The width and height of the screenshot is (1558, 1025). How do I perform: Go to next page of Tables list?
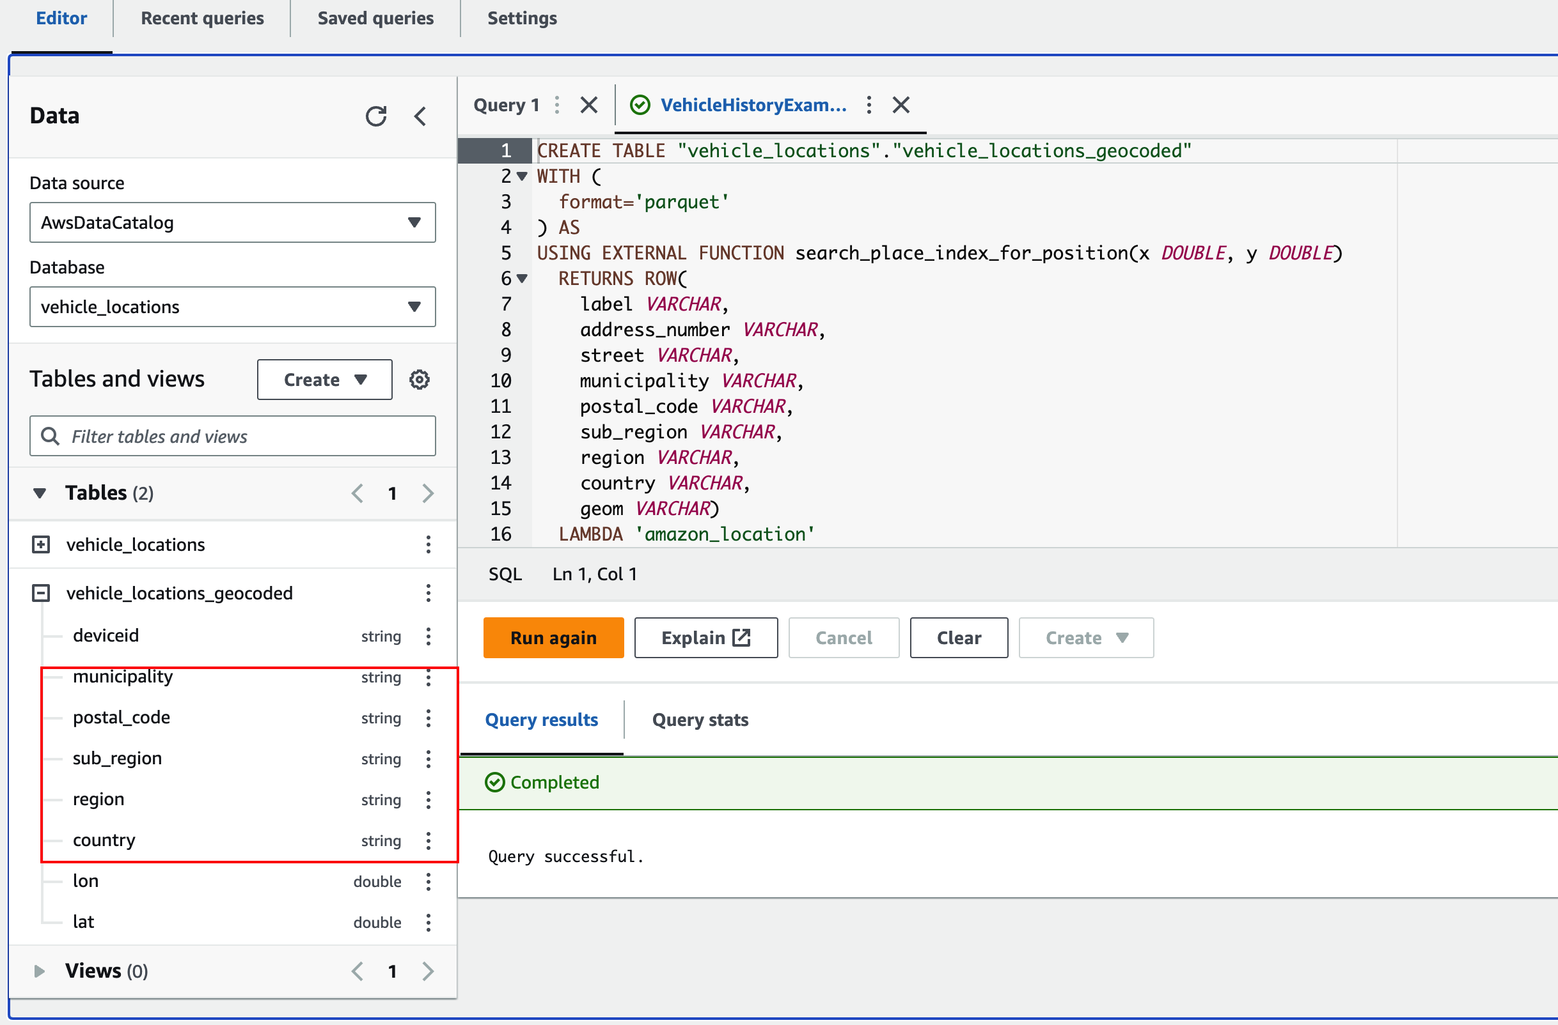point(428,493)
